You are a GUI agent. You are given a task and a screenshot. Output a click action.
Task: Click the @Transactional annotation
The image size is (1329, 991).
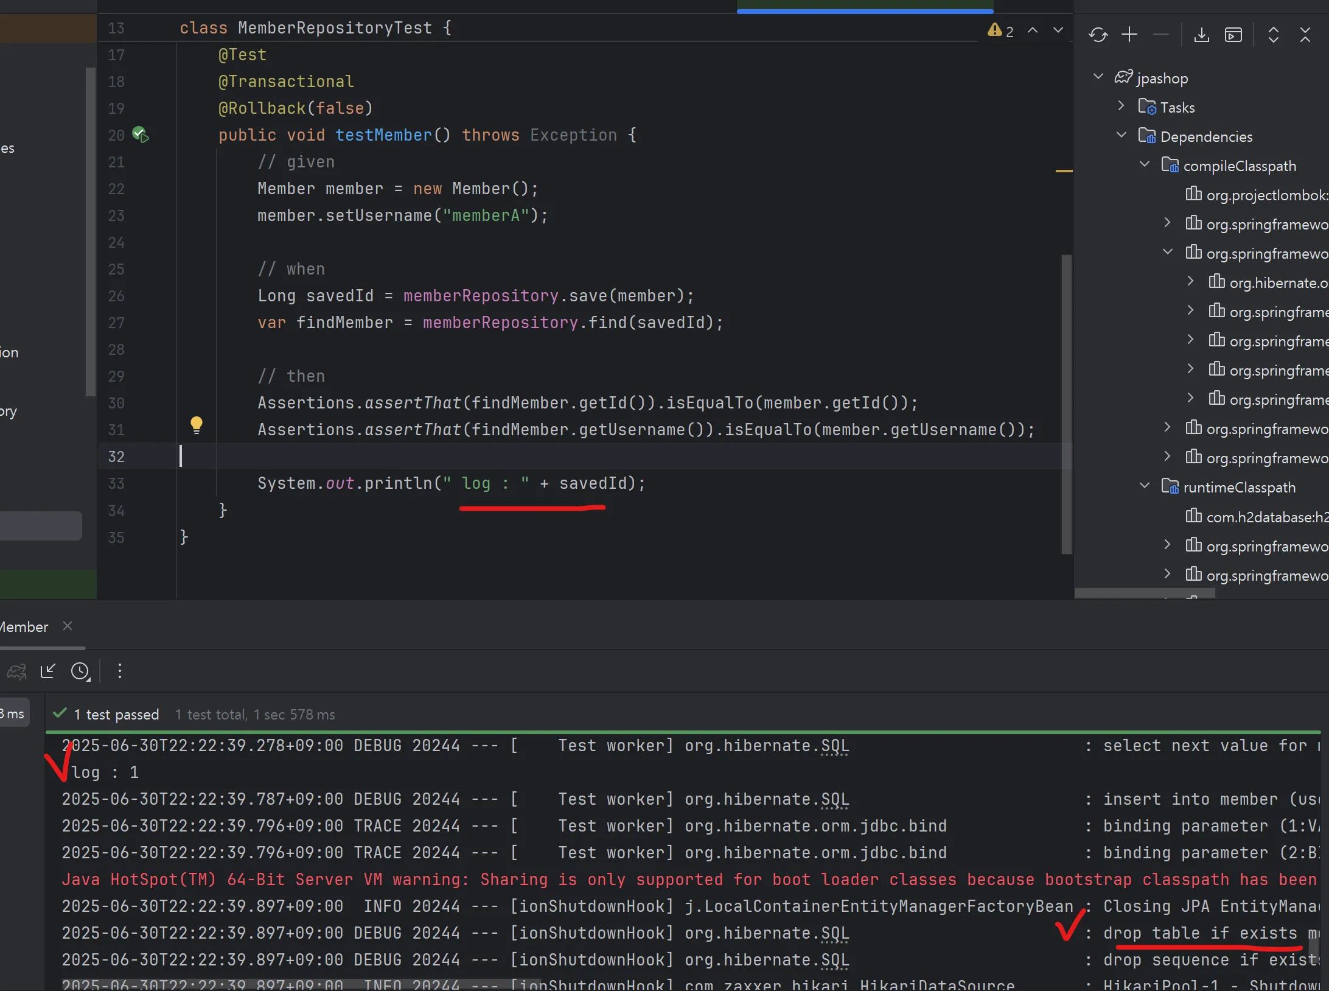pos(286,81)
